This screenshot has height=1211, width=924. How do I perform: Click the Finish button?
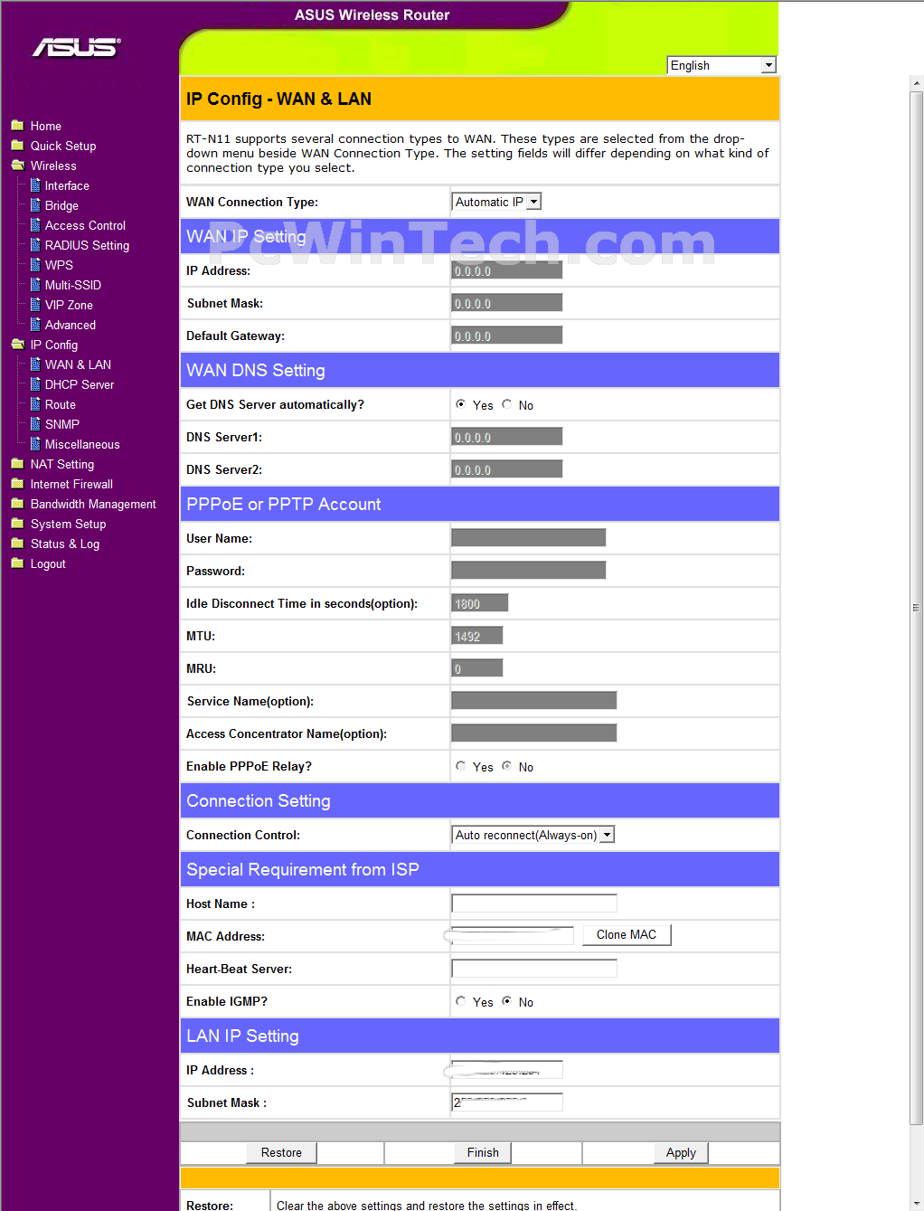483,1152
